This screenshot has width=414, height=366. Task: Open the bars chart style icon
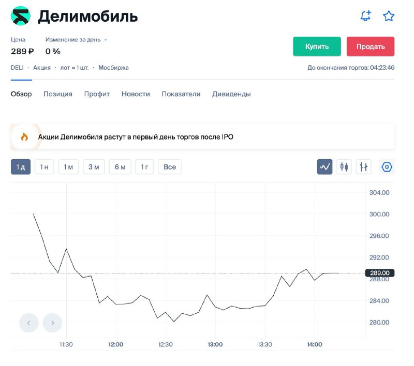click(364, 166)
